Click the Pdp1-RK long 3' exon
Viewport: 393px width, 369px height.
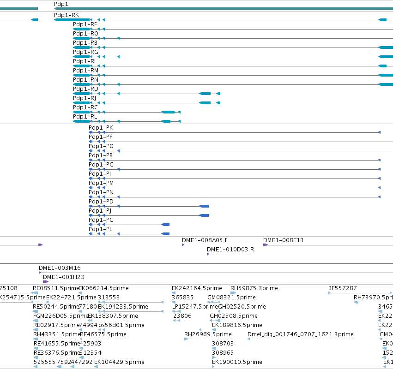(72, 20)
